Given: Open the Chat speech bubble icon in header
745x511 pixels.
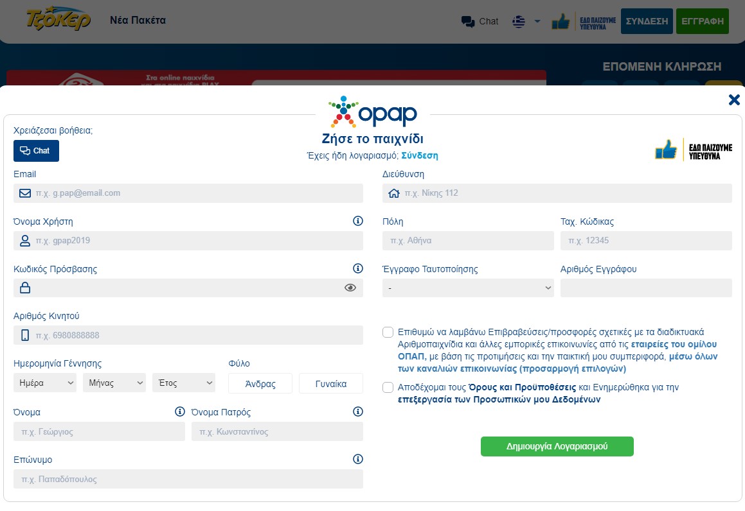Looking at the screenshot, I should (x=468, y=21).
